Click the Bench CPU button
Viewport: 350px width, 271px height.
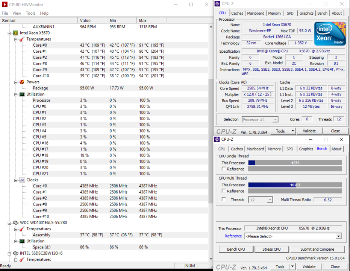(236, 249)
